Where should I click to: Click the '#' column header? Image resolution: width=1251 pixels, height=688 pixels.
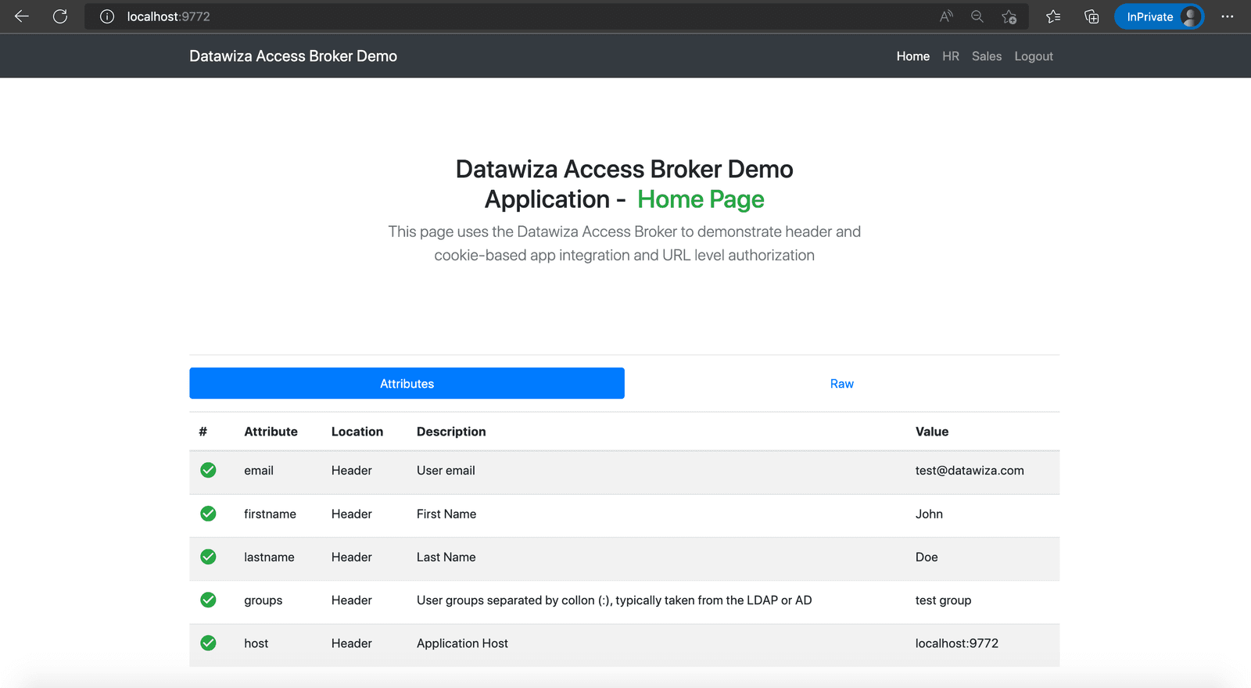pos(203,432)
